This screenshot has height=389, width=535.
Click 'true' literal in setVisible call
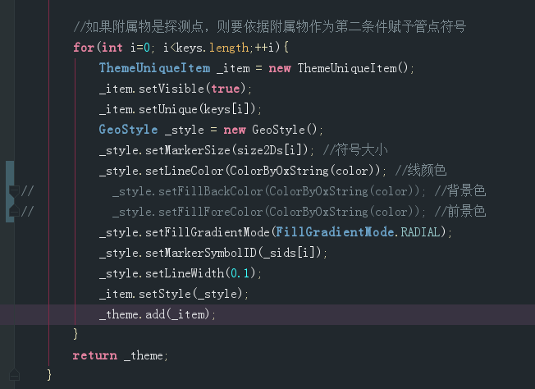coord(226,89)
